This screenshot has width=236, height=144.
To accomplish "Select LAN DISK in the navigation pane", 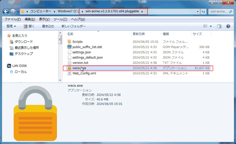I will click(x=20, y=66).
